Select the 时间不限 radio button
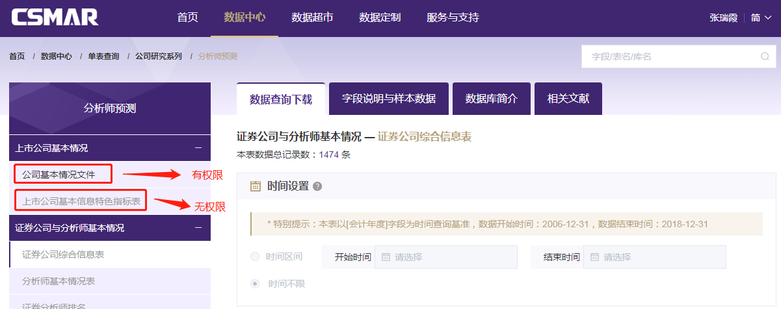 pos(255,284)
